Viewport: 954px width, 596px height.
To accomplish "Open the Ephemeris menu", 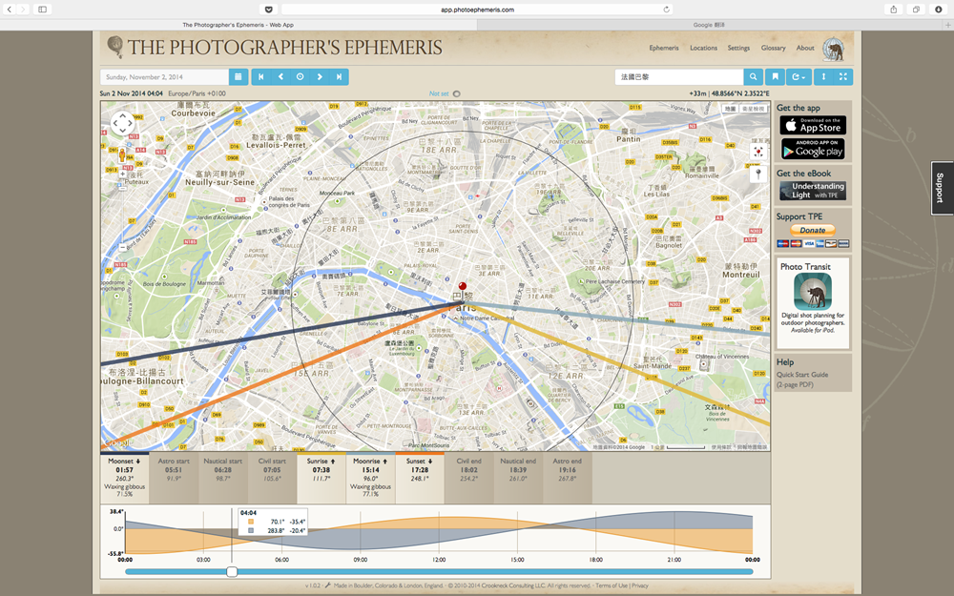I will coord(664,48).
